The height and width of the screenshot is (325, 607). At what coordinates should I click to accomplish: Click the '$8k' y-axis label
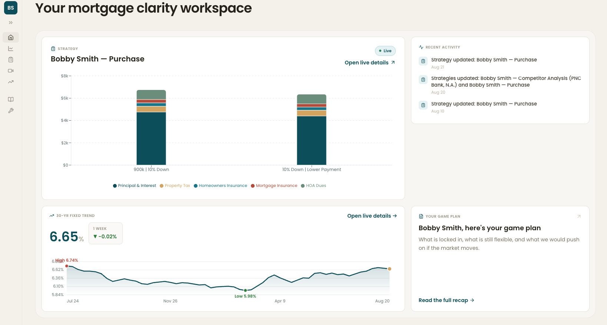coord(64,76)
